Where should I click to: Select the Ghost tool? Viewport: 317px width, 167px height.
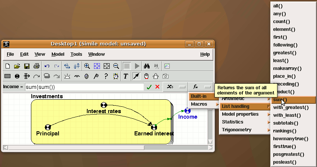click(156, 76)
